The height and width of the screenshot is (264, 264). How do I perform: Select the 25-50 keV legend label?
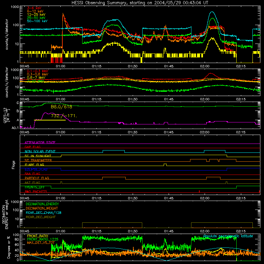pos(36,18)
